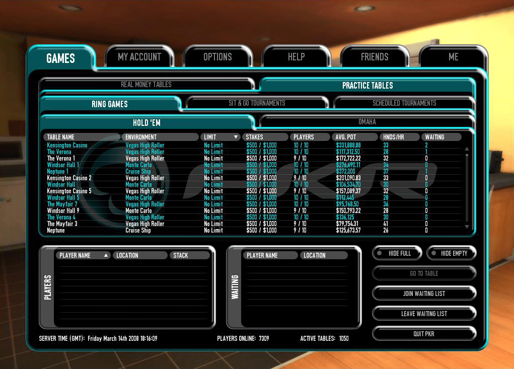Click the players online count '7309'
The height and width of the screenshot is (369, 514).
(x=264, y=338)
